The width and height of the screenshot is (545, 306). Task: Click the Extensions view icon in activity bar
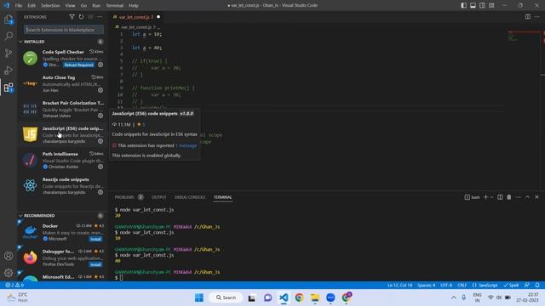click(9, 87)
